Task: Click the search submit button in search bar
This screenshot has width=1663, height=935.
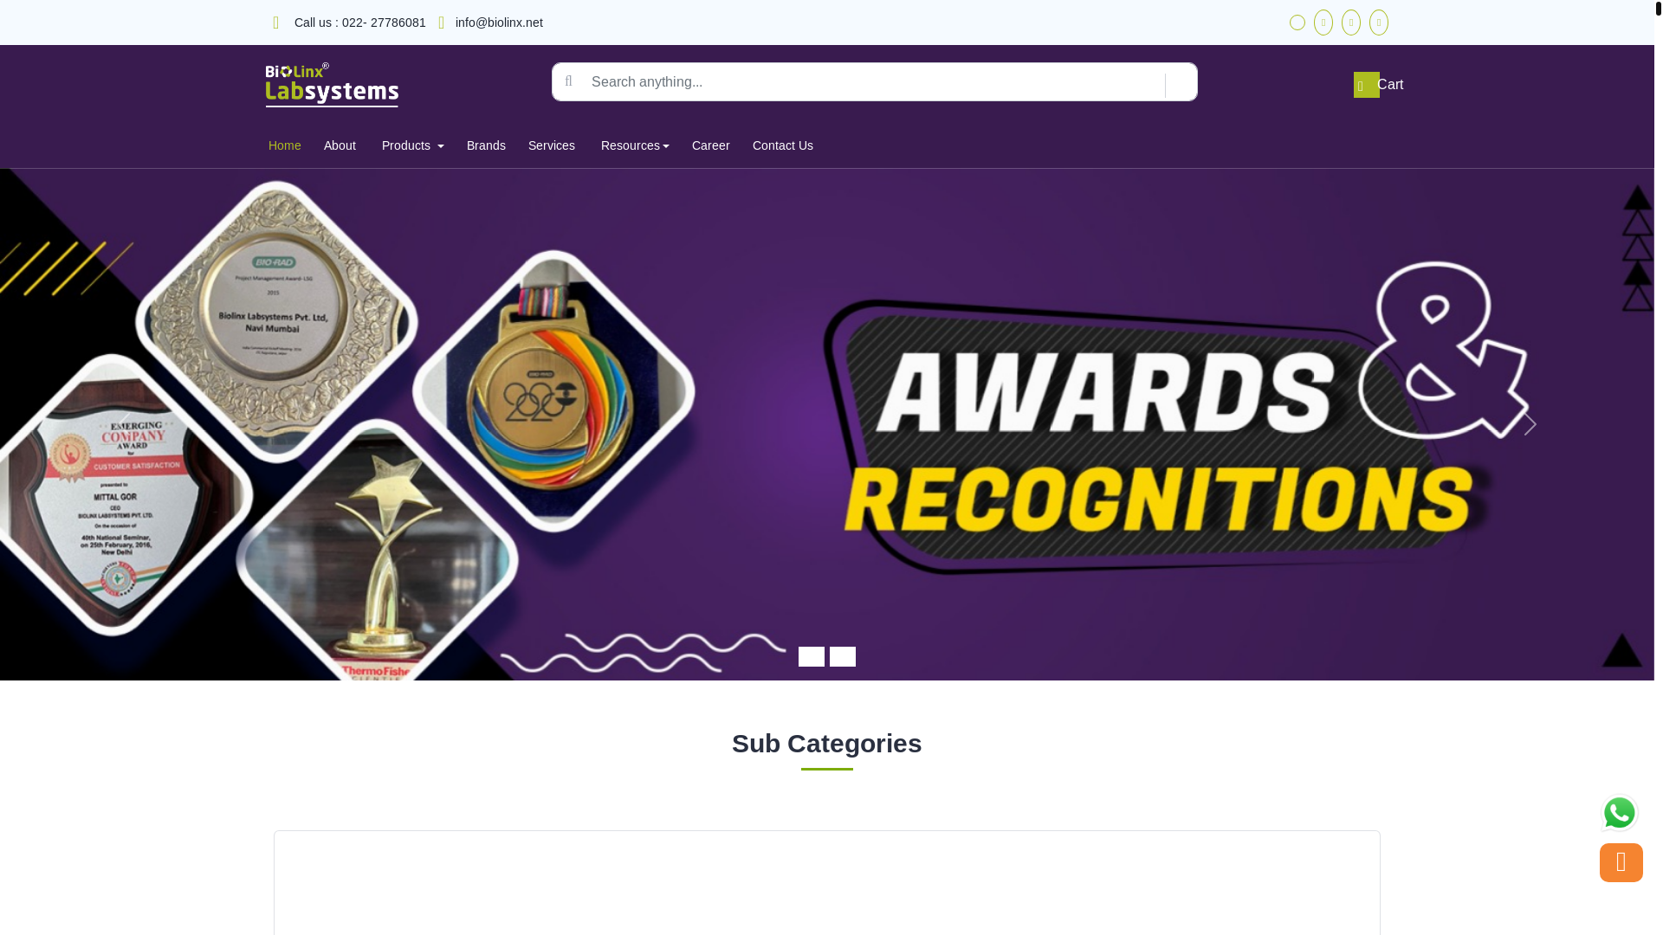Action: pyautogui.click(x=1181, y=82)
